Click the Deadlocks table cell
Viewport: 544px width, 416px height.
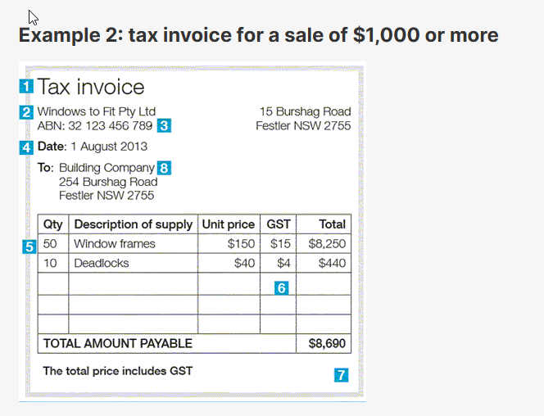(x=101, y=264)
